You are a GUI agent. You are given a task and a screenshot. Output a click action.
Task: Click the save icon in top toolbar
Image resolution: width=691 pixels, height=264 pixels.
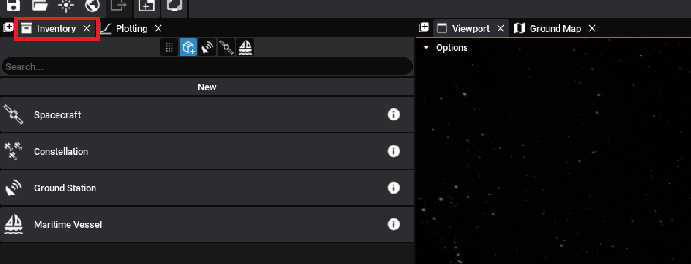coord(13,5)
